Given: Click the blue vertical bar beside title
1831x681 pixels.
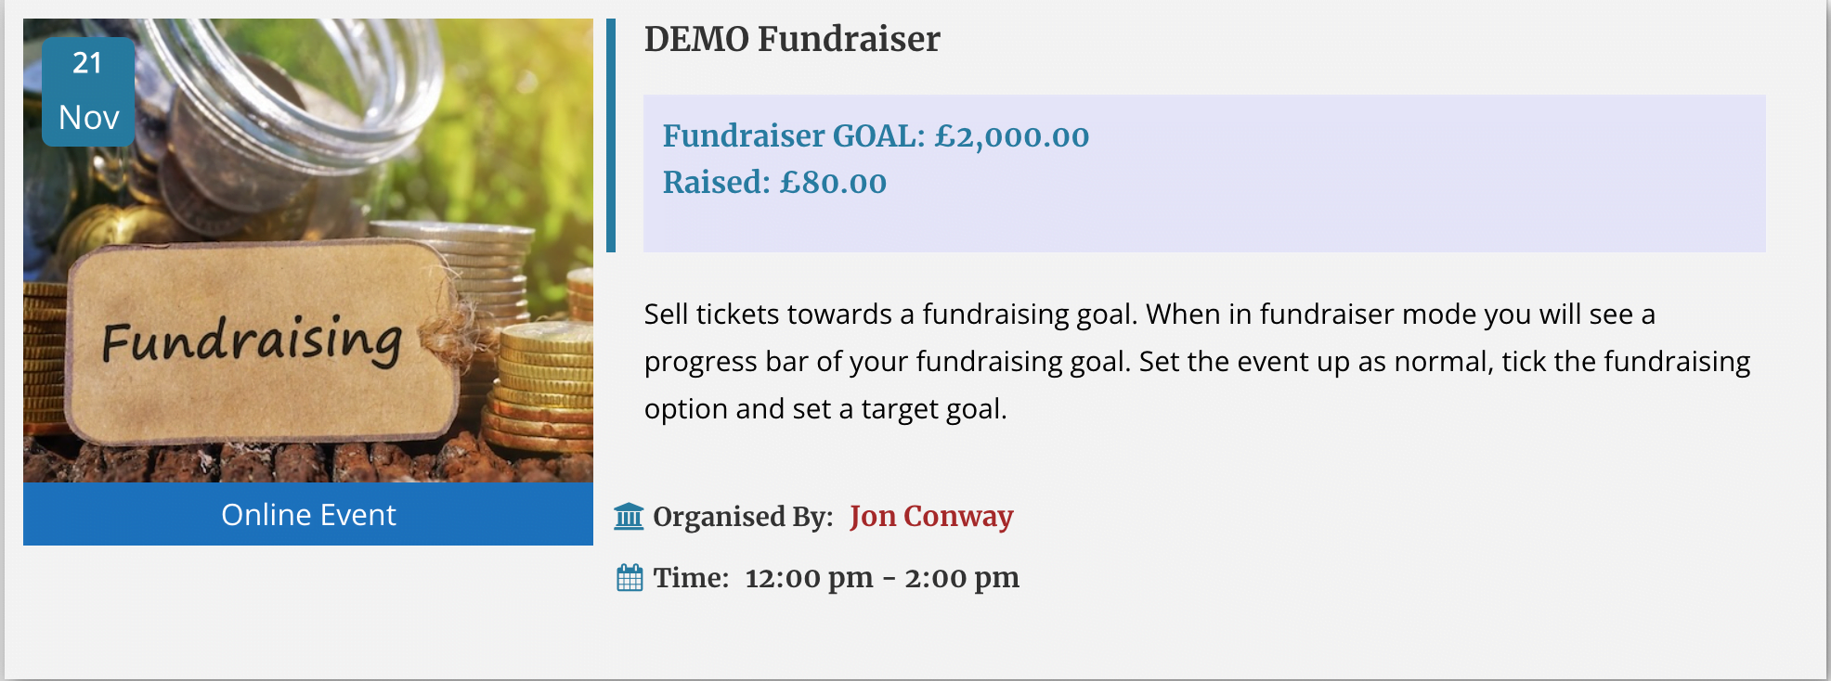Looking at the screenshot, I should point(611,135).
